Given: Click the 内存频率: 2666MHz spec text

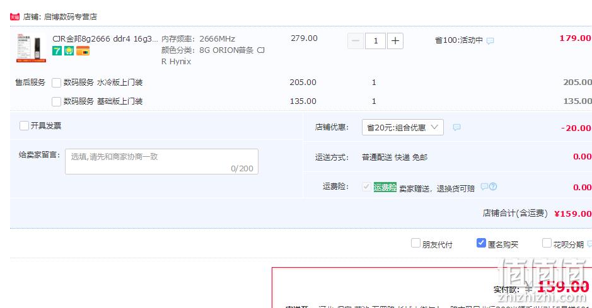Looking at the screenshot, I should [x=198, y=39].
